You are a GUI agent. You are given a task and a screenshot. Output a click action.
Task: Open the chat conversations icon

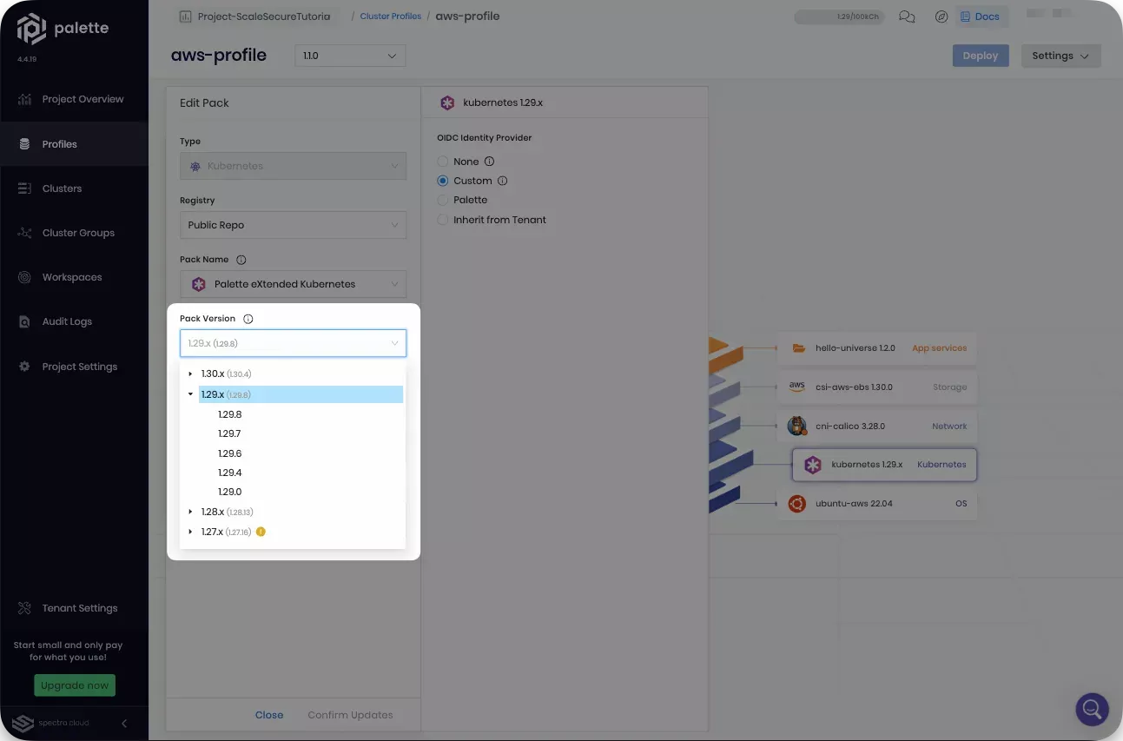pos(907,16)
